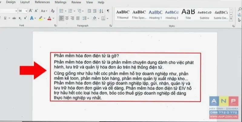The height and width of the screenshot is (122, 242).
Task: Insert multilevel list
Action: click(79, 11)
